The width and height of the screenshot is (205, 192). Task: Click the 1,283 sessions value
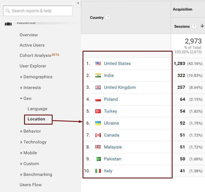point(179,64)
